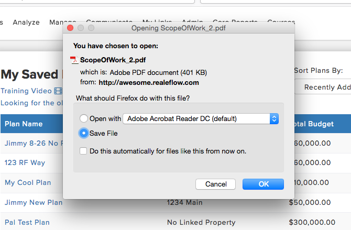The width and height of the screenshot is (351, 230).
Task: Select the 'Open with' radio button
Action: 83,119
